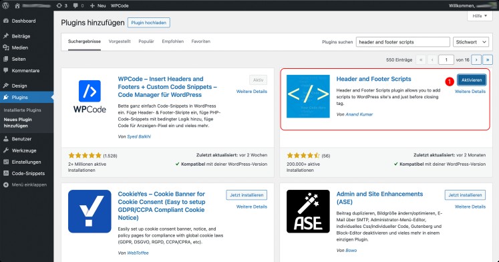499x262 pixels.
Task: Open the comments bubble icon in admin bar
Action: click(78, 5)
